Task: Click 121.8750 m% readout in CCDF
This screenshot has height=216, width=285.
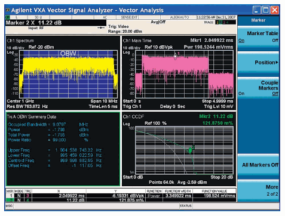Action: pyautogui.click(x=217, y=123)
